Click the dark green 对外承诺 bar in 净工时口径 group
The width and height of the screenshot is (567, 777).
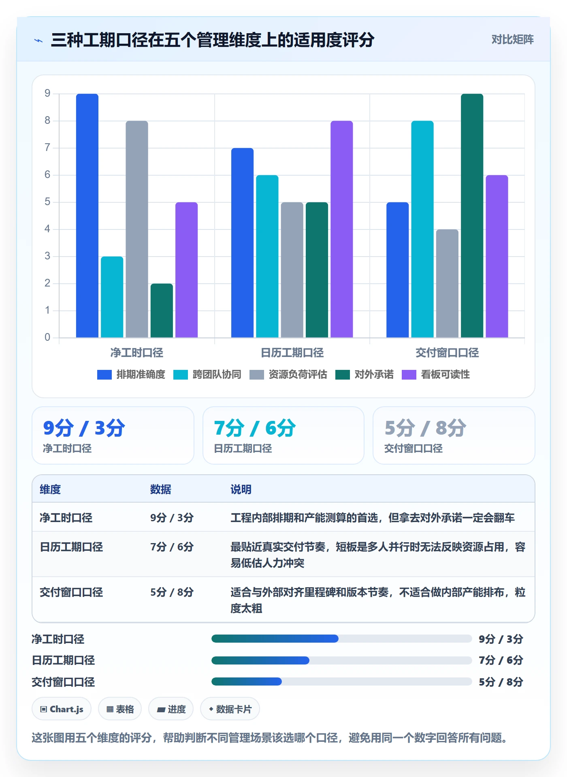click(162, 310)
